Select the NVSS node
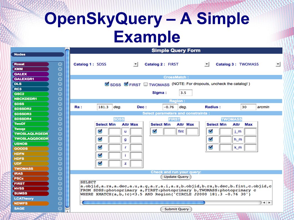The width and height of the screenshot is (294, 220). point(31,189)
